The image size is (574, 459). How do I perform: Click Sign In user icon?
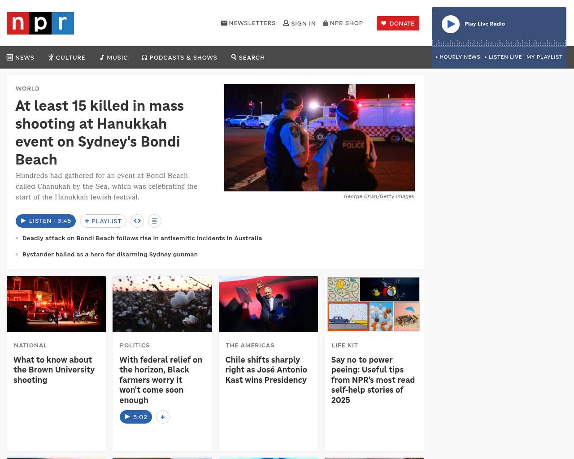(x=299, y=23)
